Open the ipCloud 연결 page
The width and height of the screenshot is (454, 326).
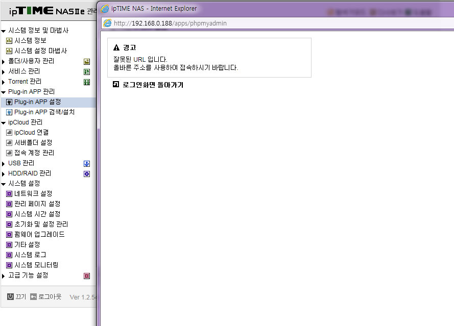31,133
